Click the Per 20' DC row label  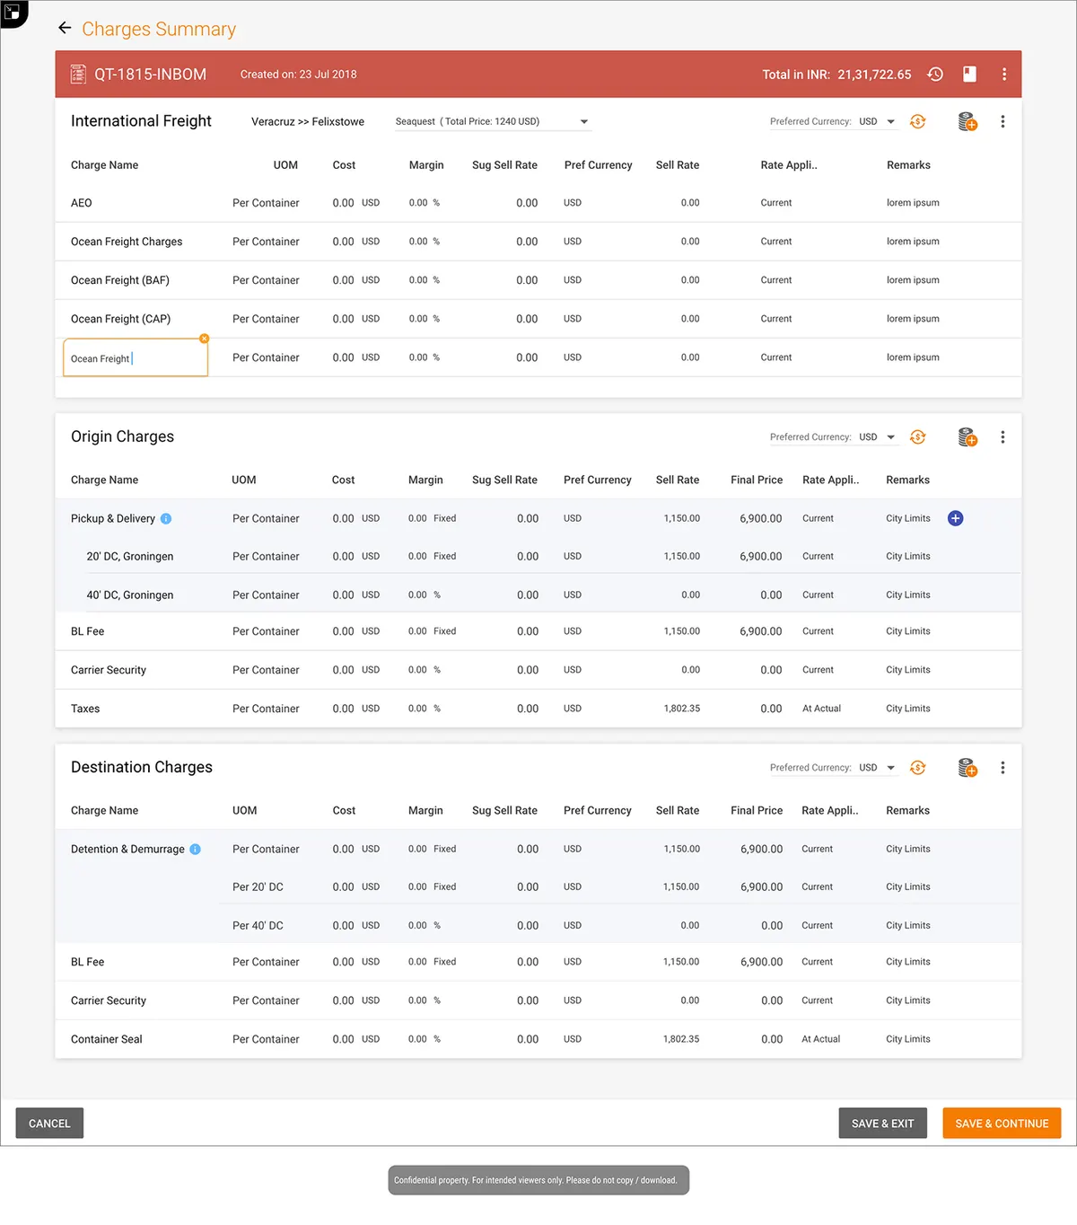(x=258, y=887)
